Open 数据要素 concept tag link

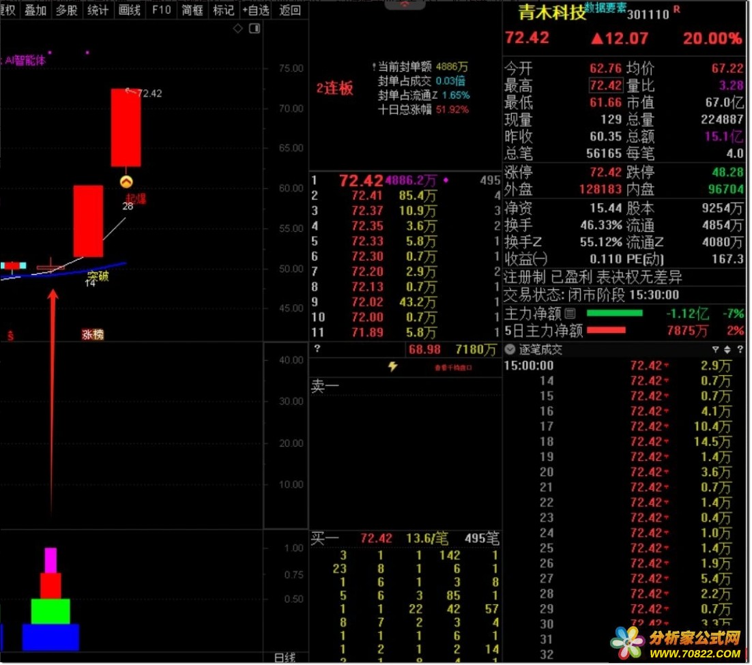605,8
